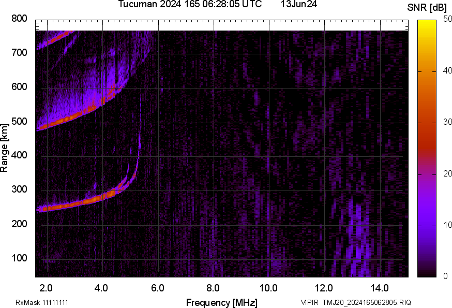Click the SNR colorbar gradient

[x=427, y=149]
